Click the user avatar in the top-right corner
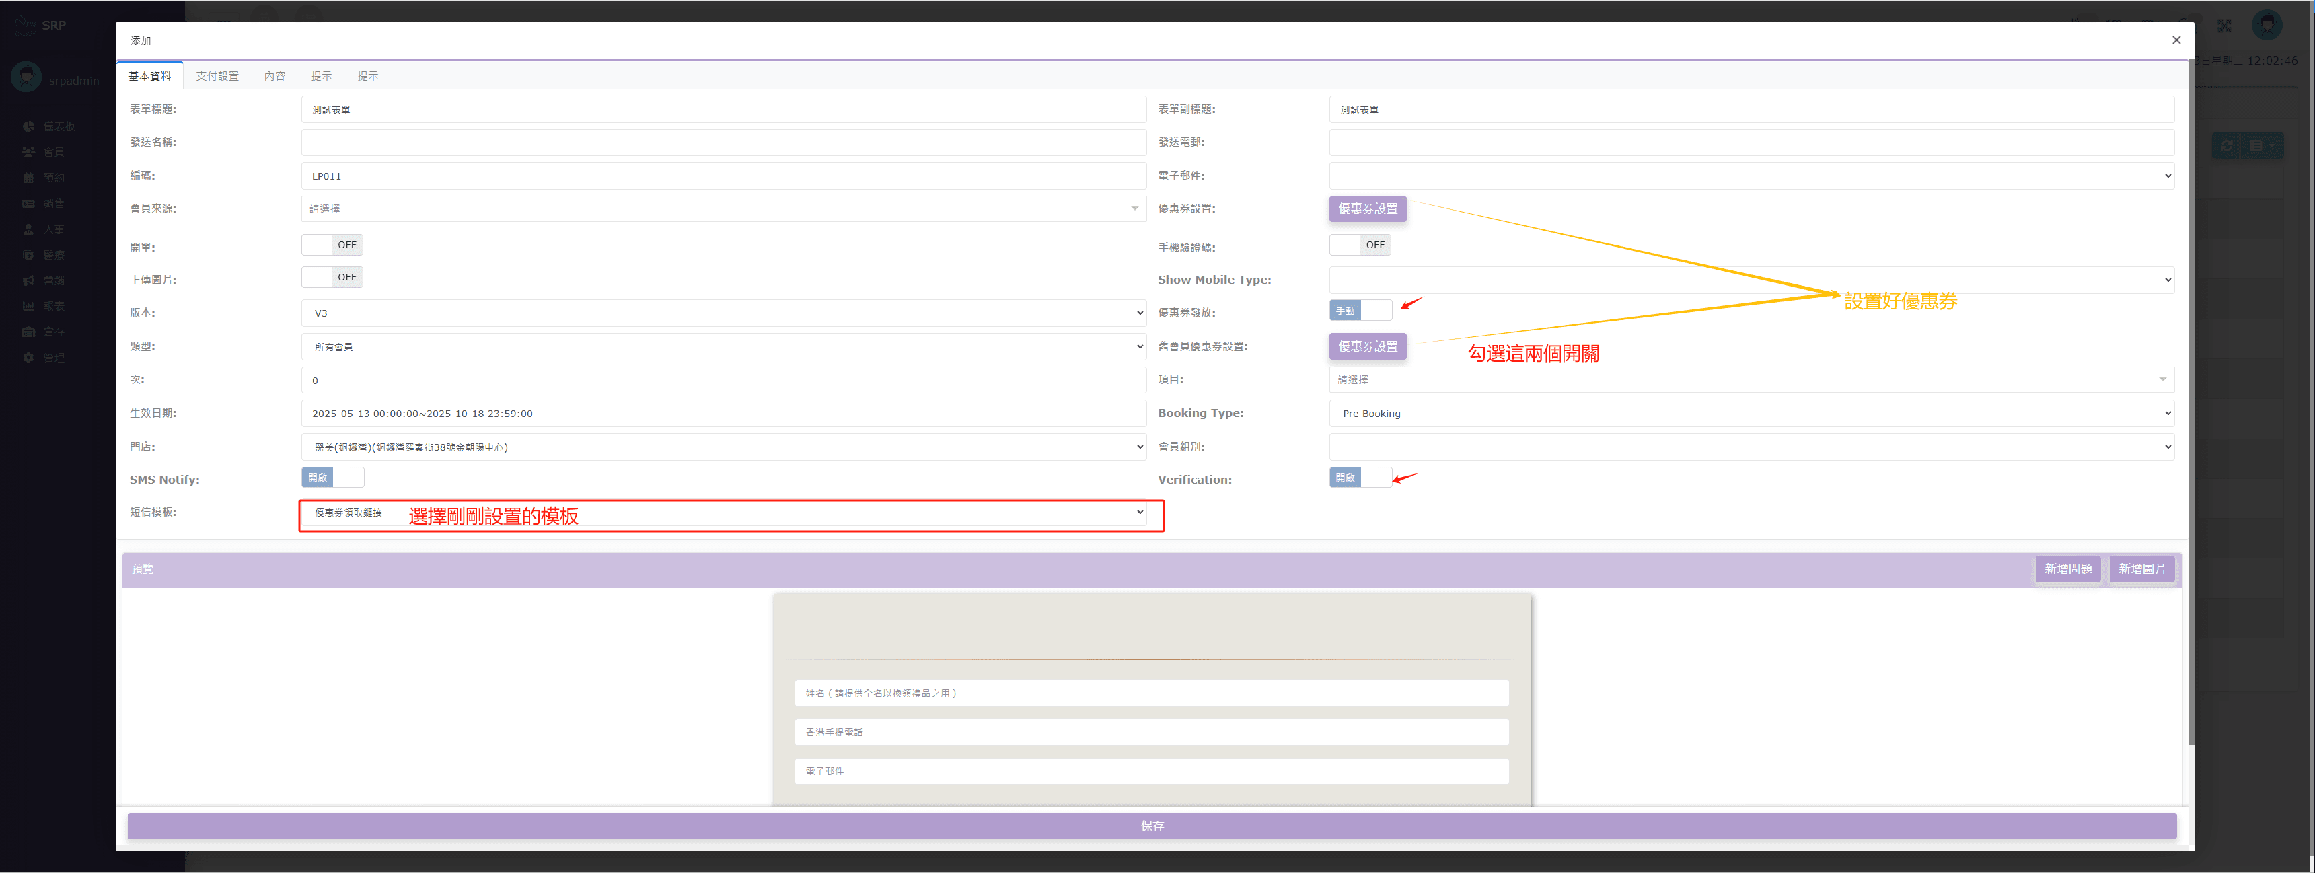 coord(2267,25)
